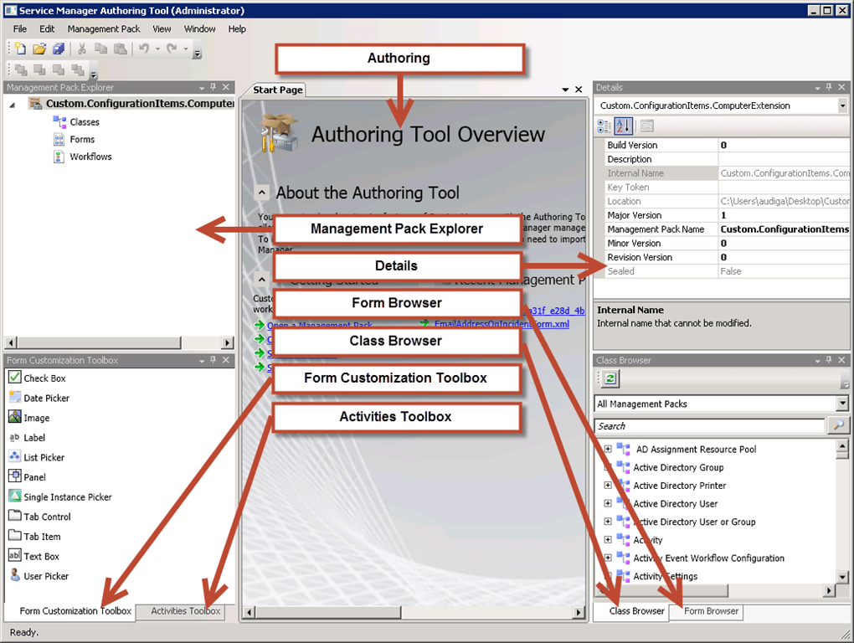The width and height of the screenshot is (854, 643).
Task: Select the Build Version property row
Action: click(x=727, y=145)
